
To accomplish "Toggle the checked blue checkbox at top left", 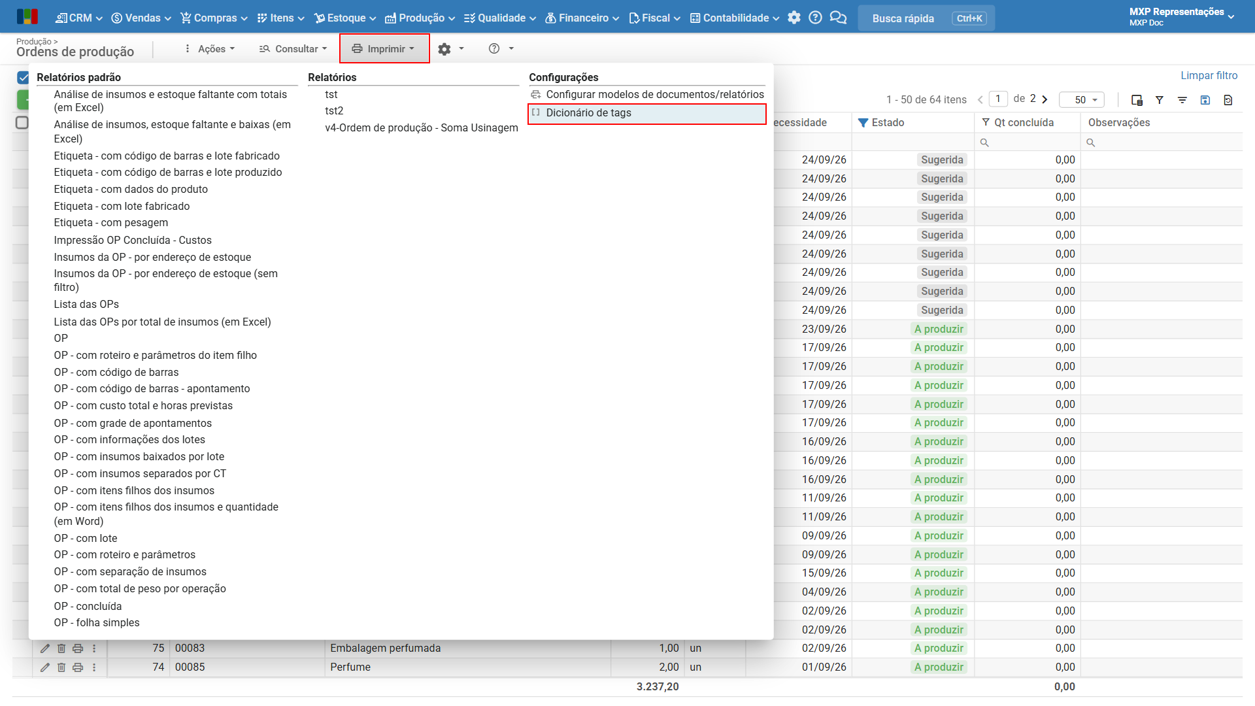I will tap(23, 78).
